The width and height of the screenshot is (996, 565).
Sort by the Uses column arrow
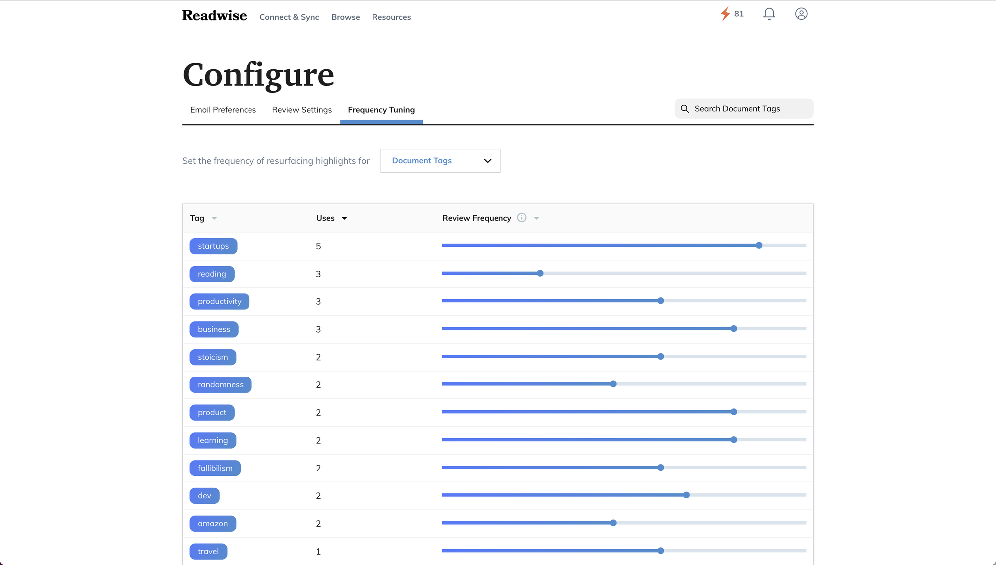(x=344, y=218)
